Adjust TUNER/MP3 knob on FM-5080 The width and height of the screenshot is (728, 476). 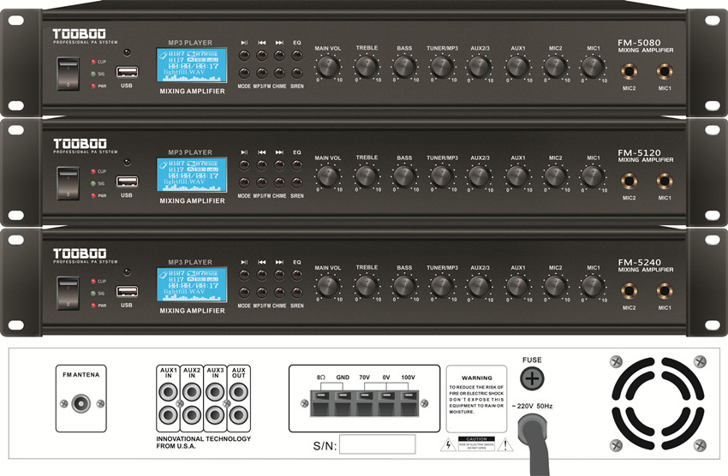click(x=442, y=67)
